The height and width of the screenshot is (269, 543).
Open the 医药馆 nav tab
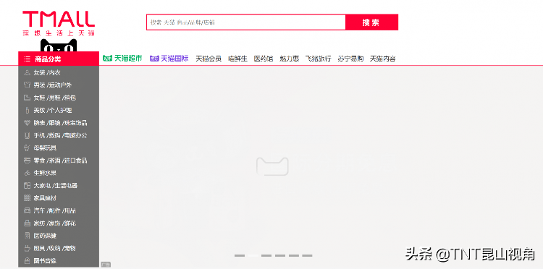pos(264,59)
